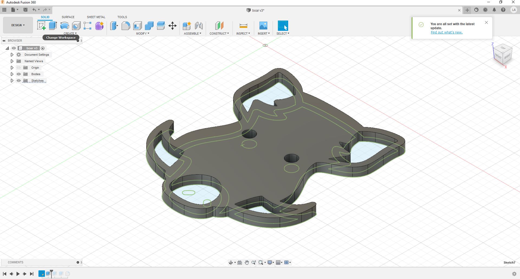This screenshot has width=520, height=279.
Task: Open the SELECT dropdown menu
Action: click(x=283, y=34)
